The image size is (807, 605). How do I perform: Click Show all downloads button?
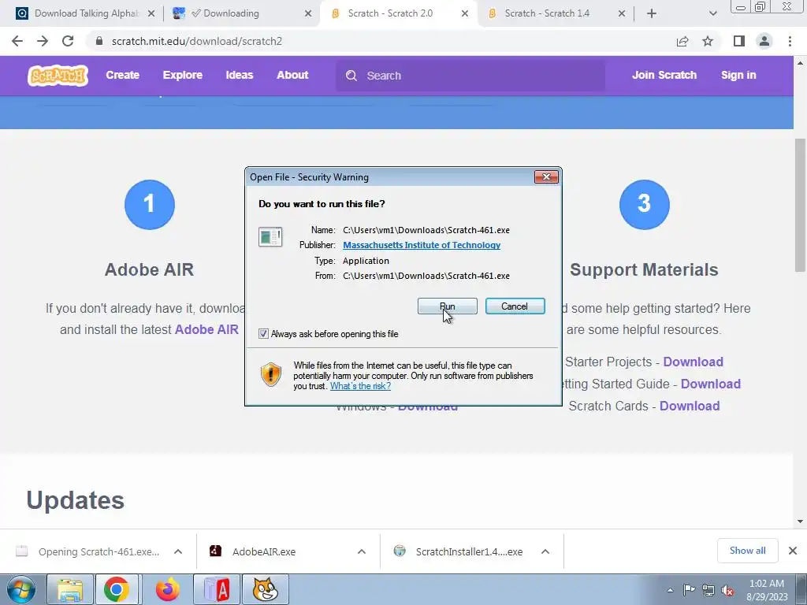click(x=747, y=551)
